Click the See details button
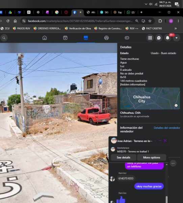The height and width of the screenshot is (203, 183). coord(124,157)
